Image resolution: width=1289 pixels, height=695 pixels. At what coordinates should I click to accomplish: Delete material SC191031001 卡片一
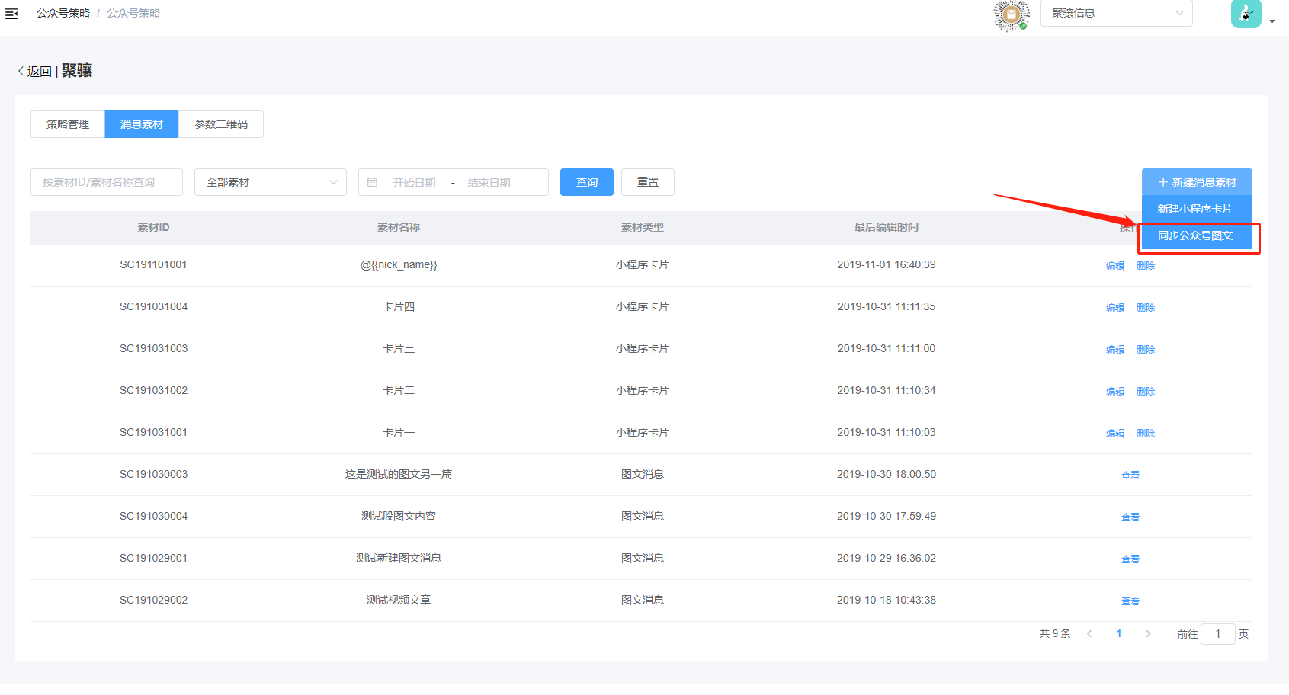(1146, 434)
